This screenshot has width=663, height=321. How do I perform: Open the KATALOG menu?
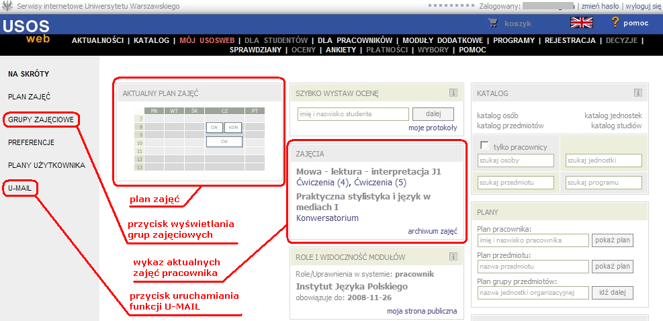point(151,40)
